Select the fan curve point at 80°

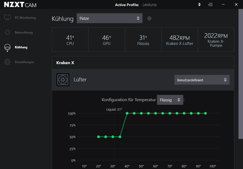[184, 113]
